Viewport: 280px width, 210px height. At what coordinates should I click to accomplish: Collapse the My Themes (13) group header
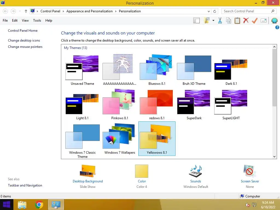pyautogui.click(x=75, y=48)
